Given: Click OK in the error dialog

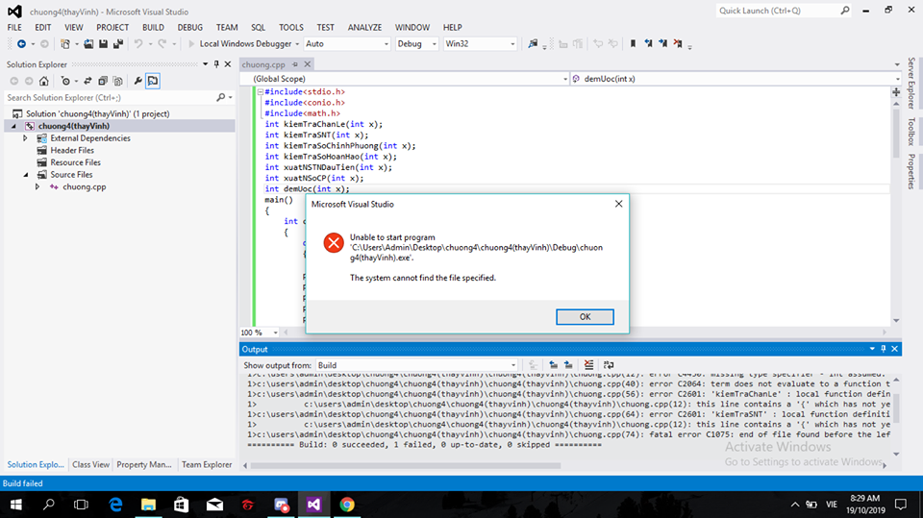Looking at the screenshot, I should click(x=585, y=316).
